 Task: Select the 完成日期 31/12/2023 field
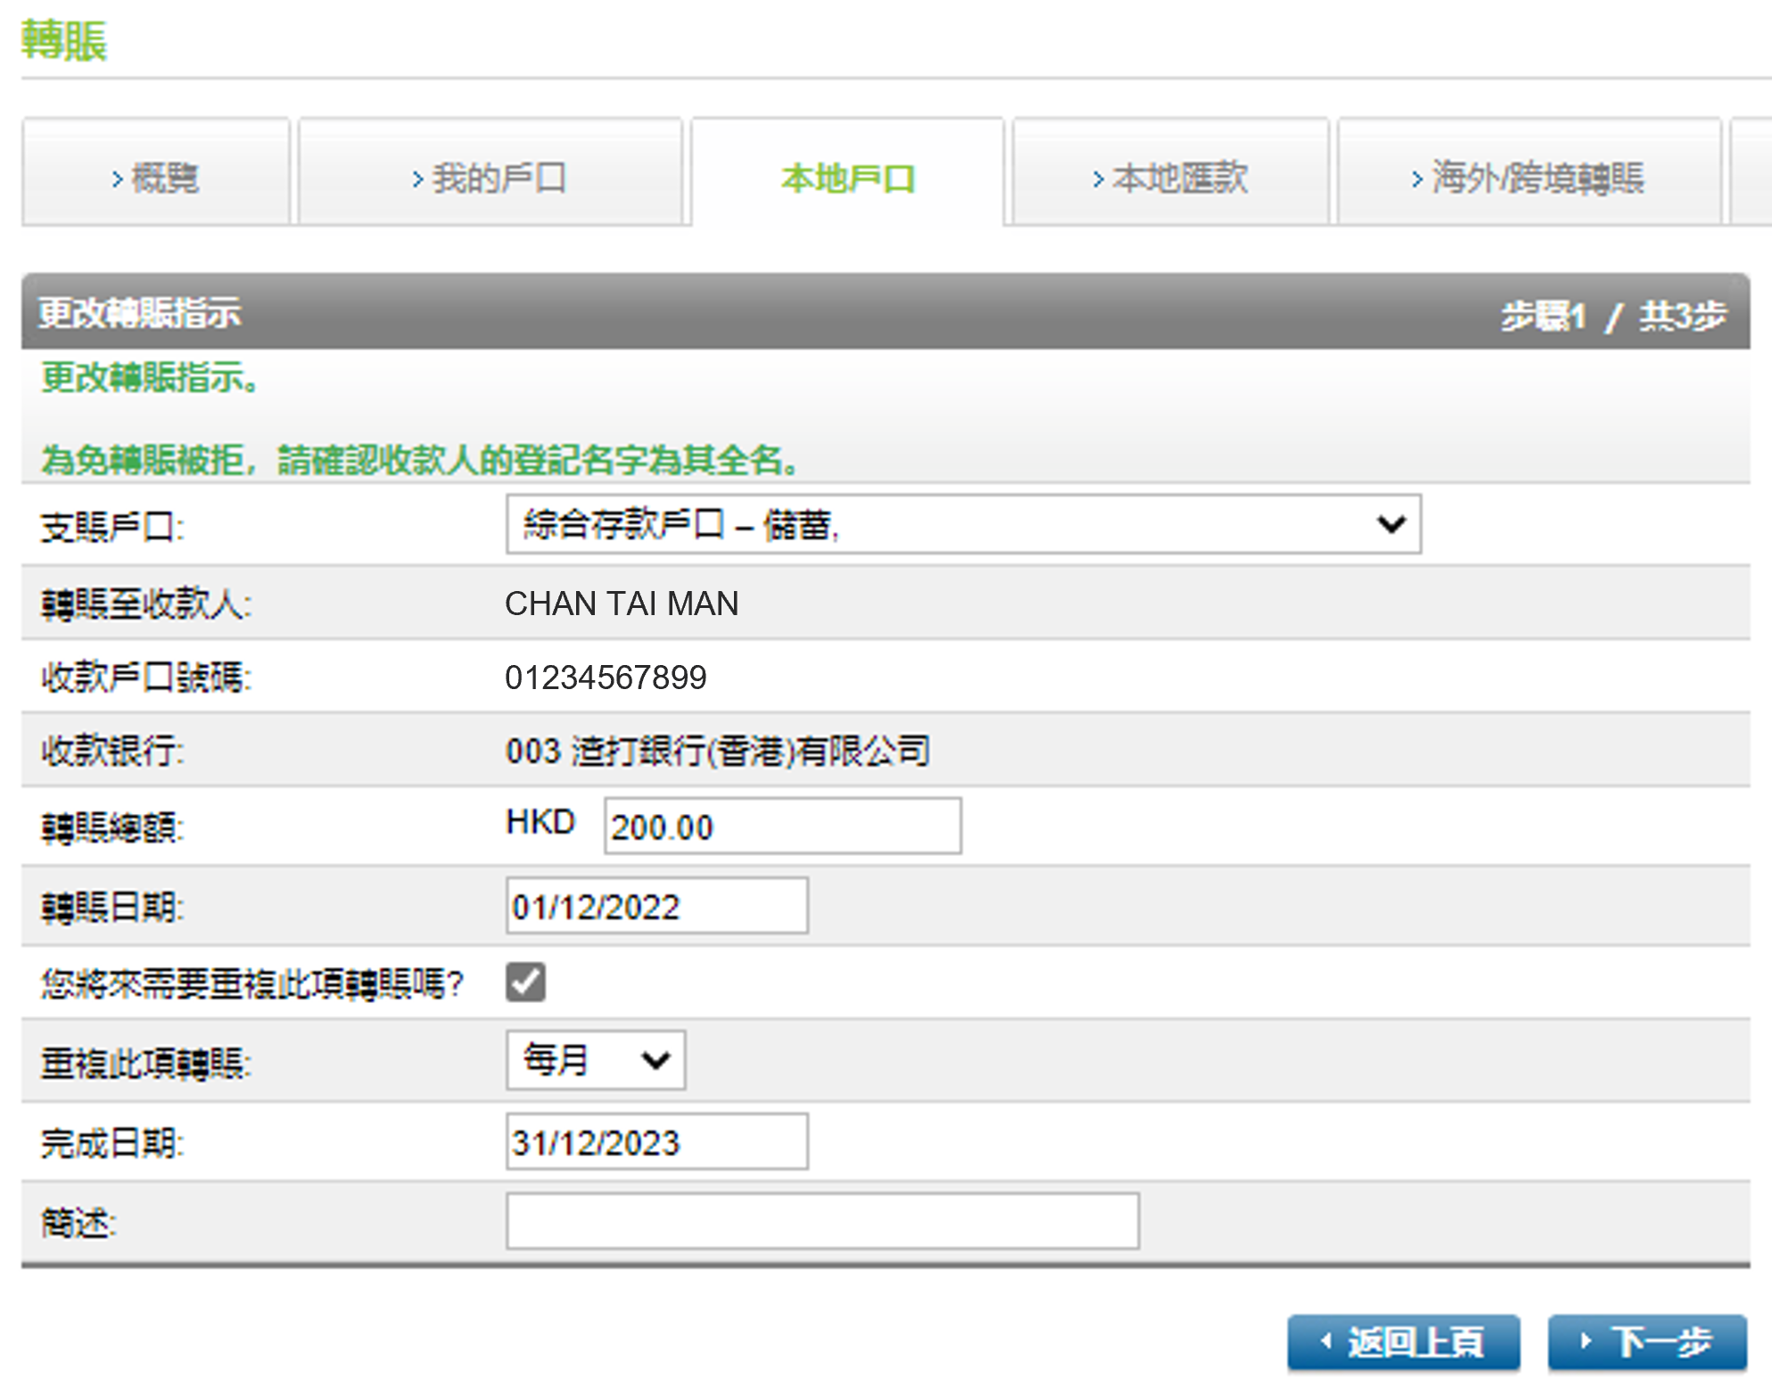[x=655, y=1142]
